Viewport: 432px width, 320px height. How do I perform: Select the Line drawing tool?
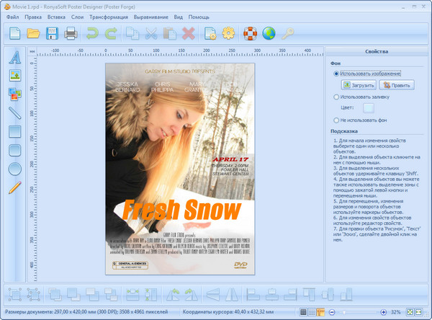point(14,112)
